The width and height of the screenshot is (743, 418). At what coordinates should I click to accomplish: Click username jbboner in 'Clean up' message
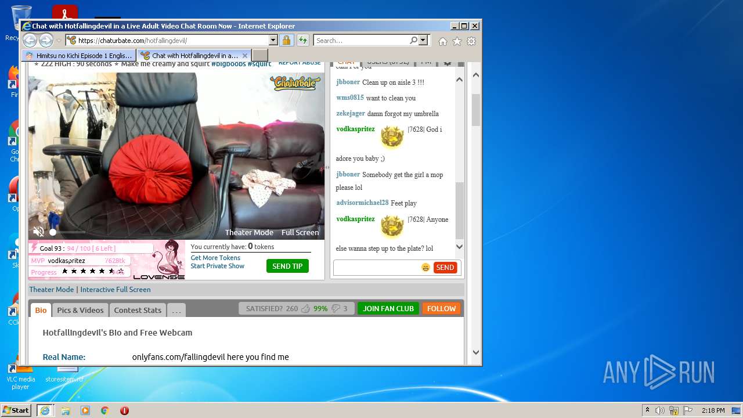click(348, 82)
